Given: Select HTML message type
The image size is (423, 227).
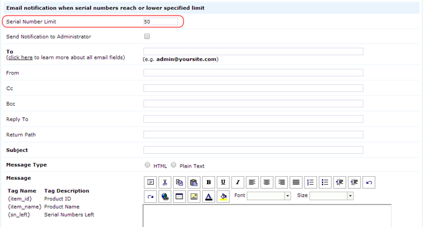Looking at the screenshot, I should 147,164.
